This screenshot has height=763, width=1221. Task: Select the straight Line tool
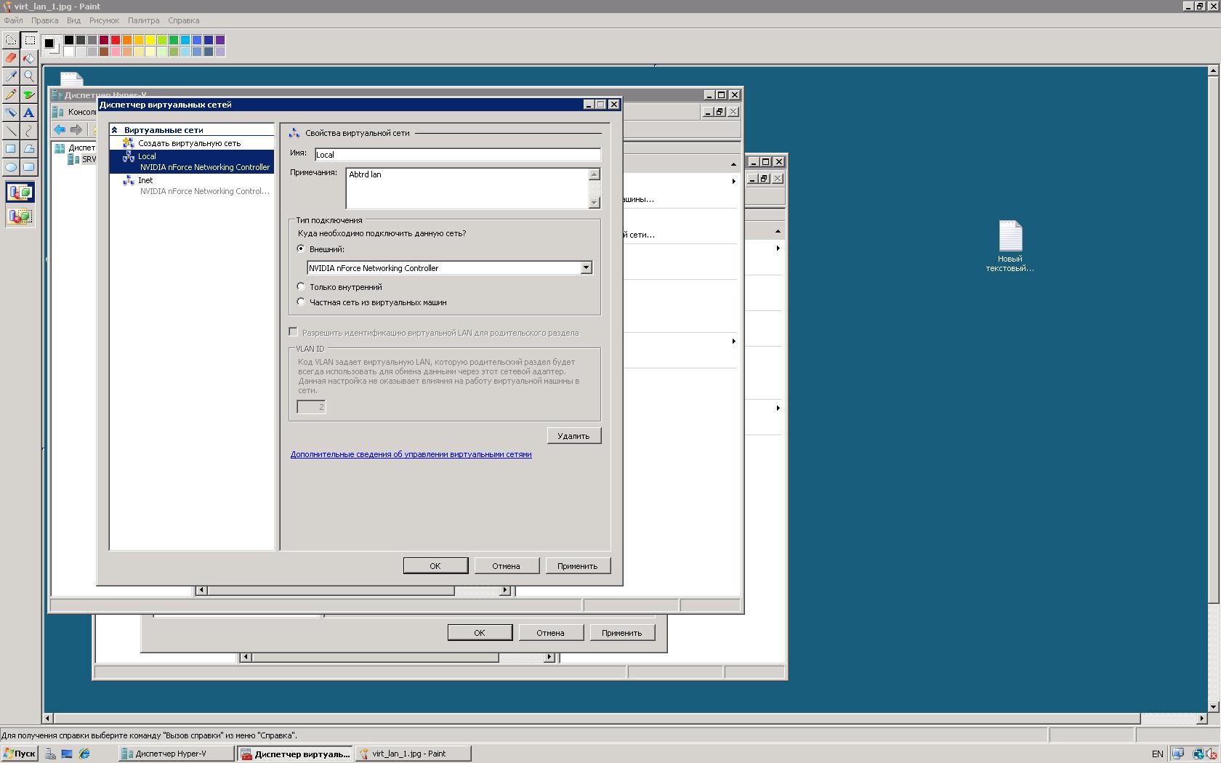coord(11,131)
